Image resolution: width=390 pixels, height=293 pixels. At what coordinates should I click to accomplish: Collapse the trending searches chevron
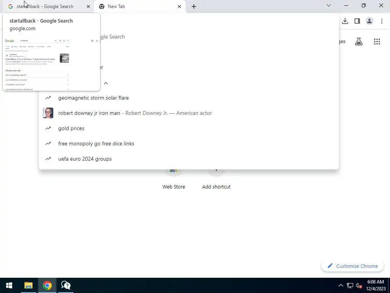(106, 83)
